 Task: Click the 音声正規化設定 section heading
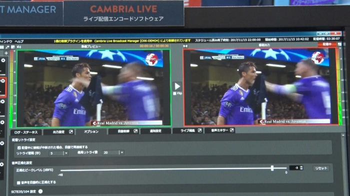22,163
